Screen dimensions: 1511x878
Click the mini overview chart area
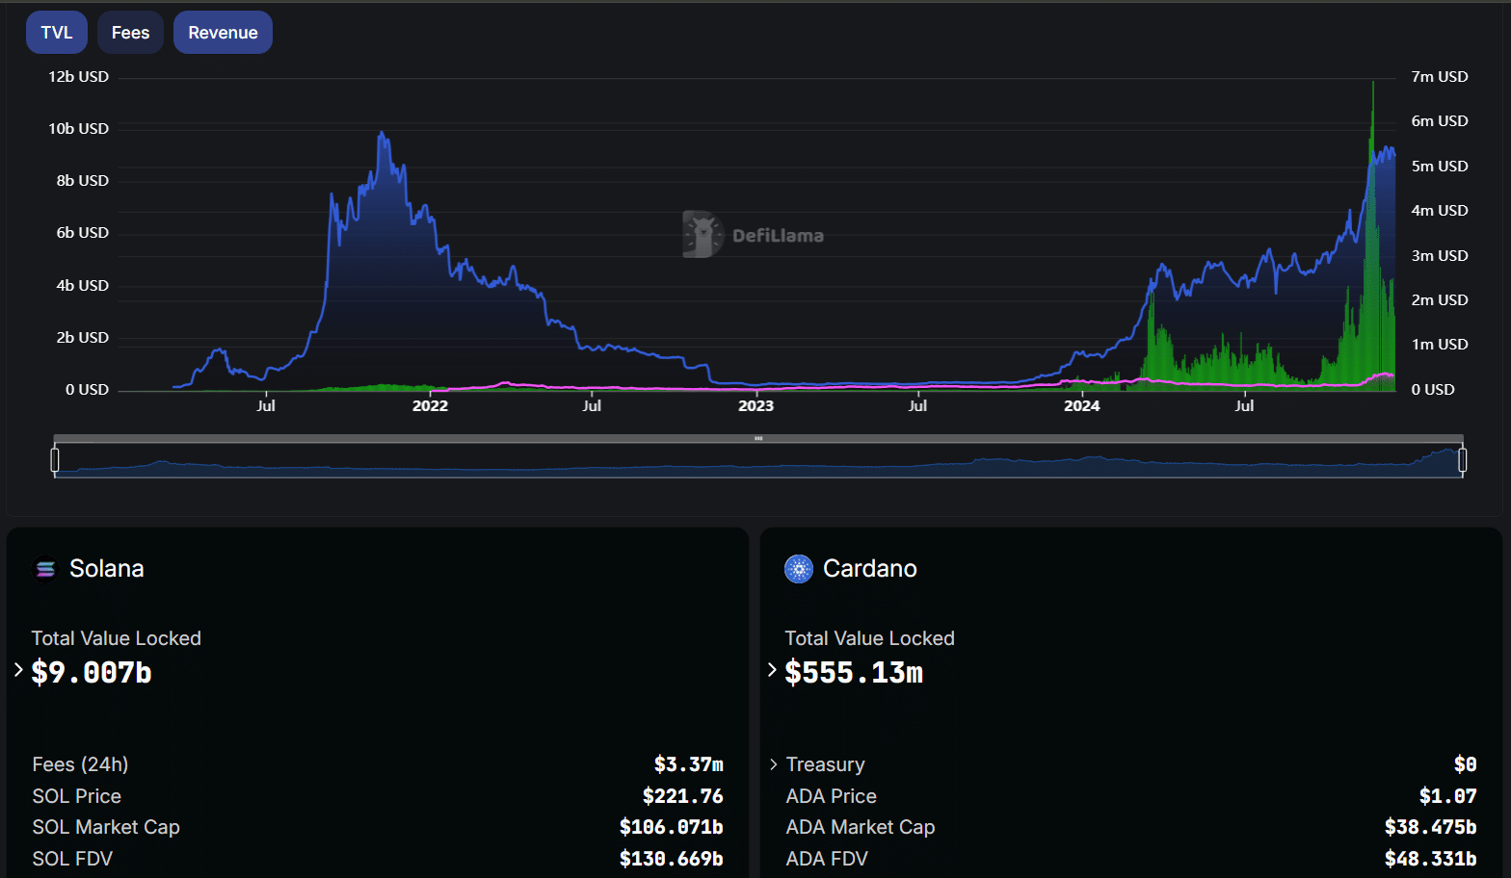pos(758,461)
